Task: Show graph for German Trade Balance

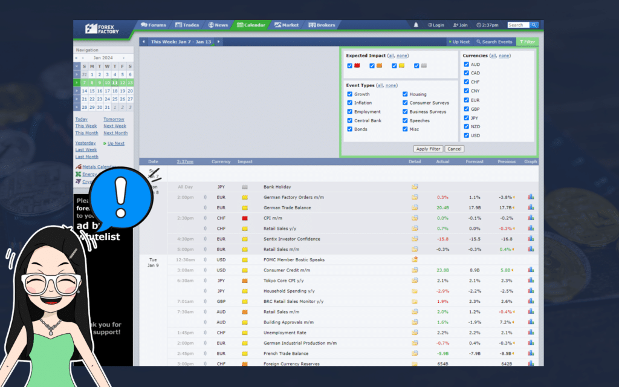Action: click(x=531, y=207)
